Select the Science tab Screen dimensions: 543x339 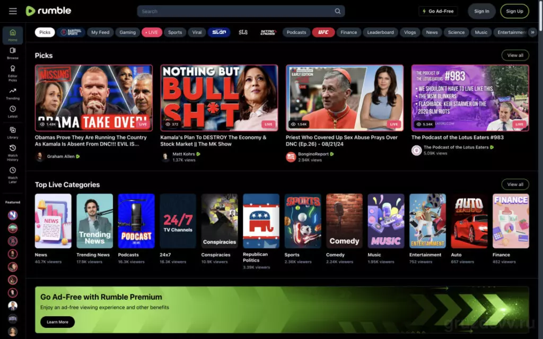(456, 32)
